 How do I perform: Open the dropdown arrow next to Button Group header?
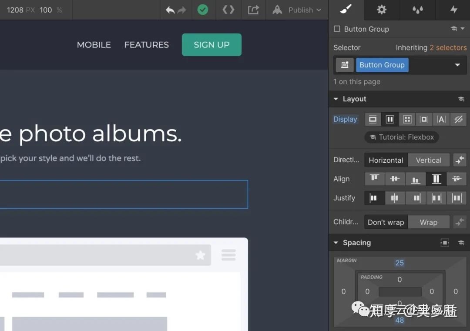(x=463, y=29)
